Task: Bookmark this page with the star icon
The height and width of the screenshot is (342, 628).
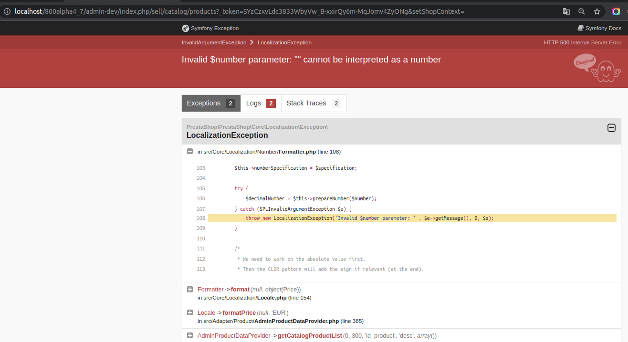Action: 597,11
